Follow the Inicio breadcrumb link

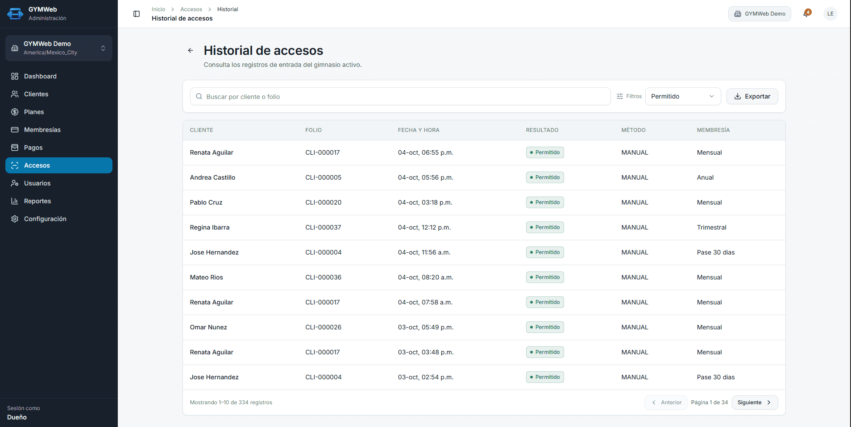coord(158,9)
